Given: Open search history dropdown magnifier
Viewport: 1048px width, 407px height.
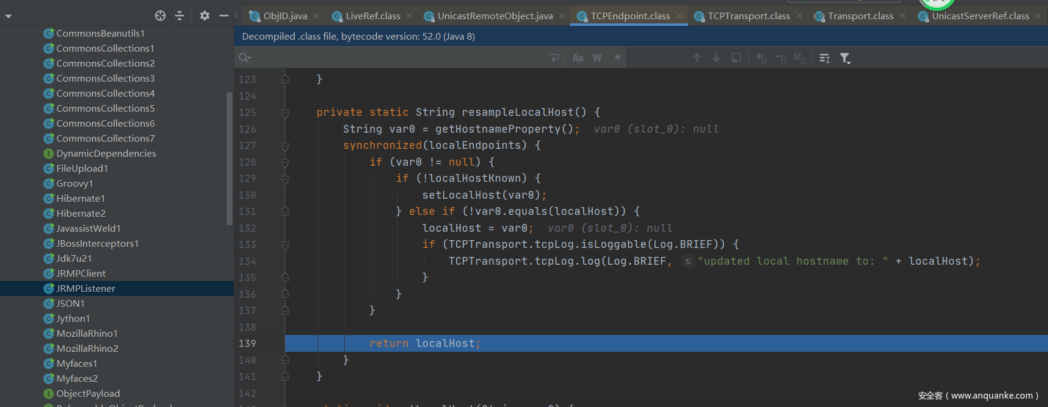Looking at the screenshot, I should [x=244, y=58].
